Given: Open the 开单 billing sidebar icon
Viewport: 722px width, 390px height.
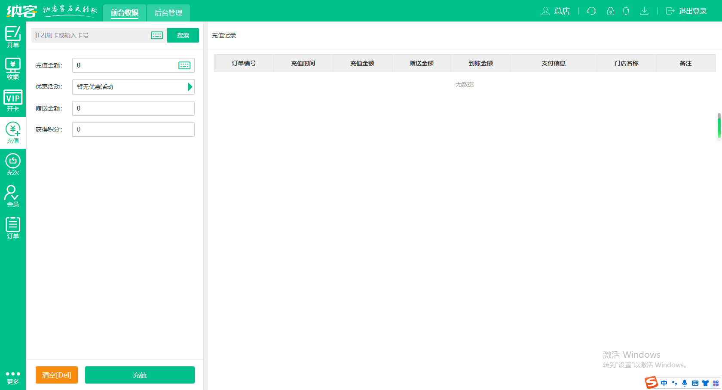Looking at the screenshot, I should [13, 37].
